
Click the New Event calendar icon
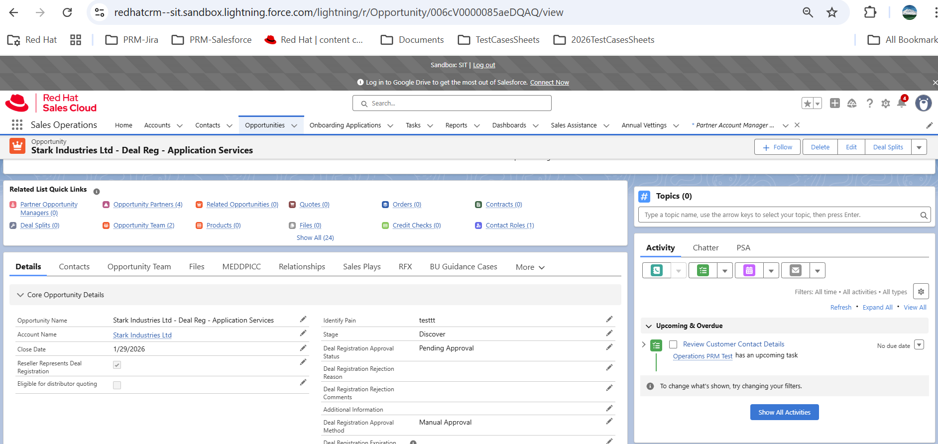coord(749,270)
